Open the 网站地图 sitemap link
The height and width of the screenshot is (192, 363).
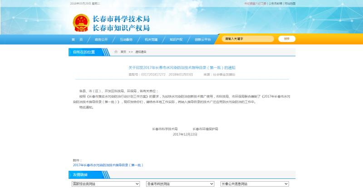coord(290,3)
